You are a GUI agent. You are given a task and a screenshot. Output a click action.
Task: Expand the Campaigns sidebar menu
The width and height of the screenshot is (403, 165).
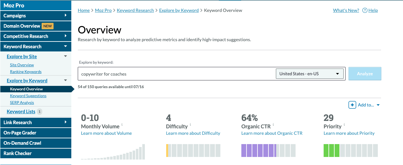point(65,15)
